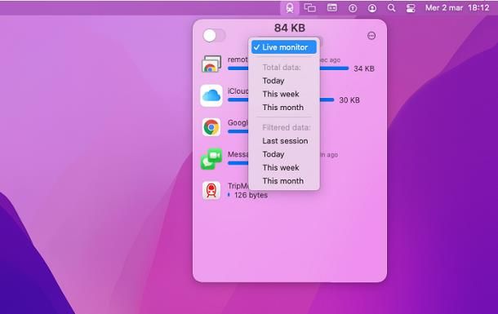The width and height of the screenshot is (498, 314).
Task: Open Spotlight search magnifier icon
Action: (x=391, y=8)
